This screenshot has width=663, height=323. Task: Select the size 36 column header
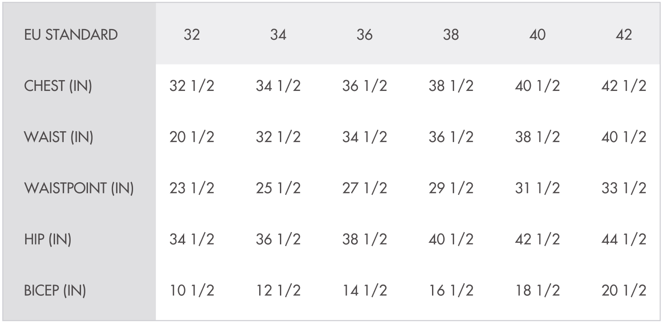(364, 35)
